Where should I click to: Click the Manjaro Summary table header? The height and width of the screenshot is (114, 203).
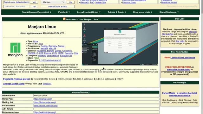[x=81, y=92]
